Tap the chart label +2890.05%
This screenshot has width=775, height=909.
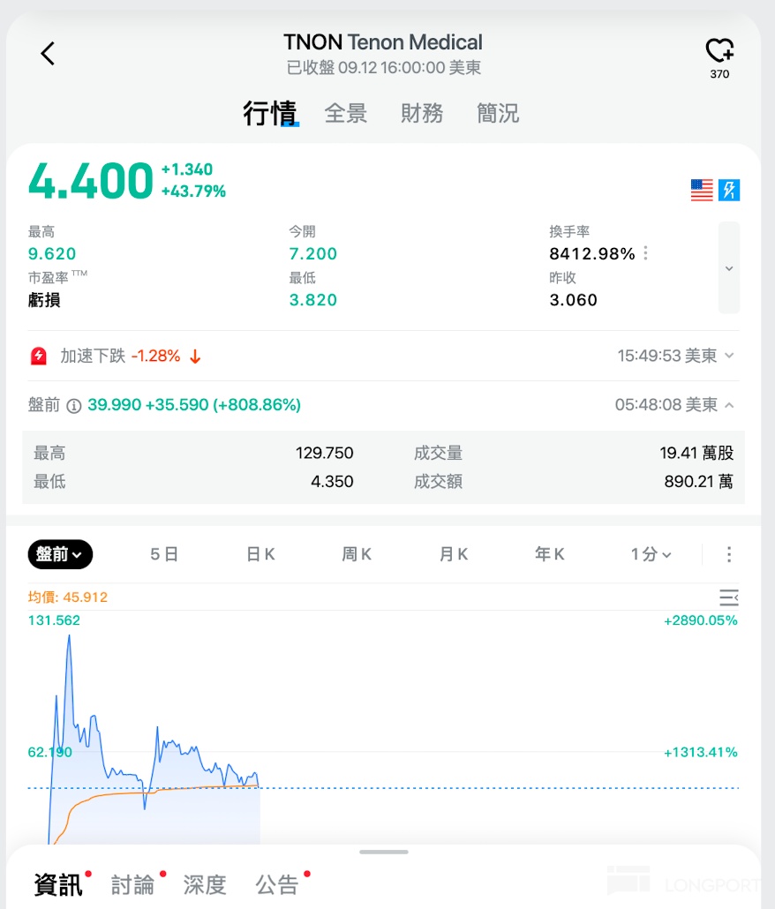pos(701,620)
